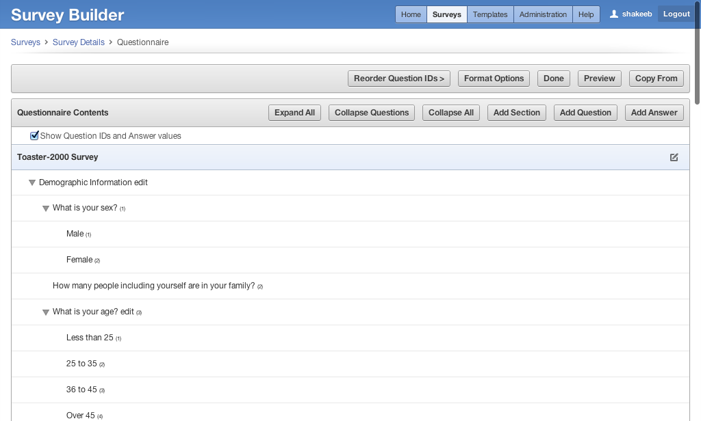Click the vertical page scrollbar

point(697,55)
